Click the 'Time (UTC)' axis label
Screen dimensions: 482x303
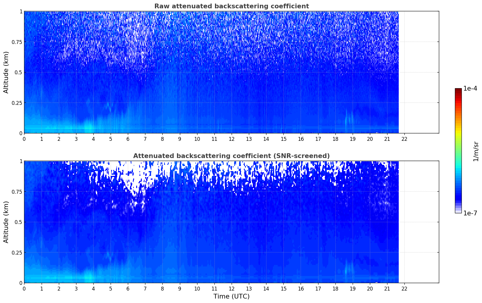tap(231, 296)
